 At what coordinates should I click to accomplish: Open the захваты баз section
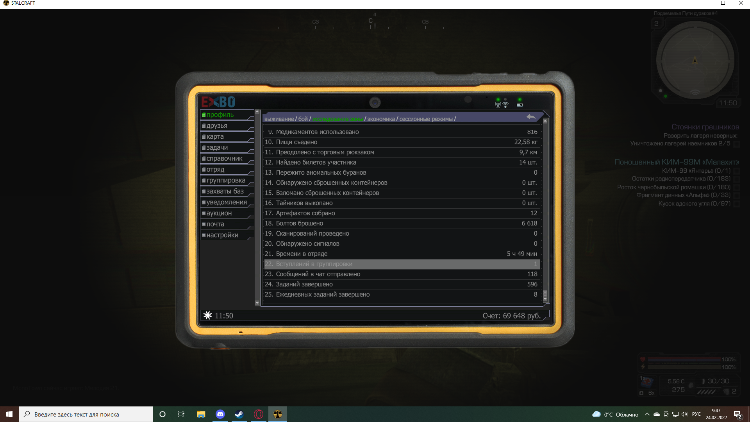tap(227, 191)
